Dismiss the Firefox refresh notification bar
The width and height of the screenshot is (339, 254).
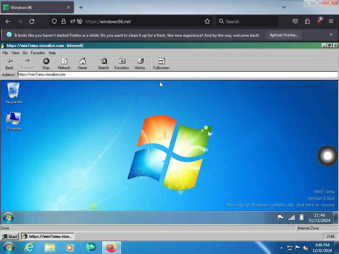click(x=331, y=34)
